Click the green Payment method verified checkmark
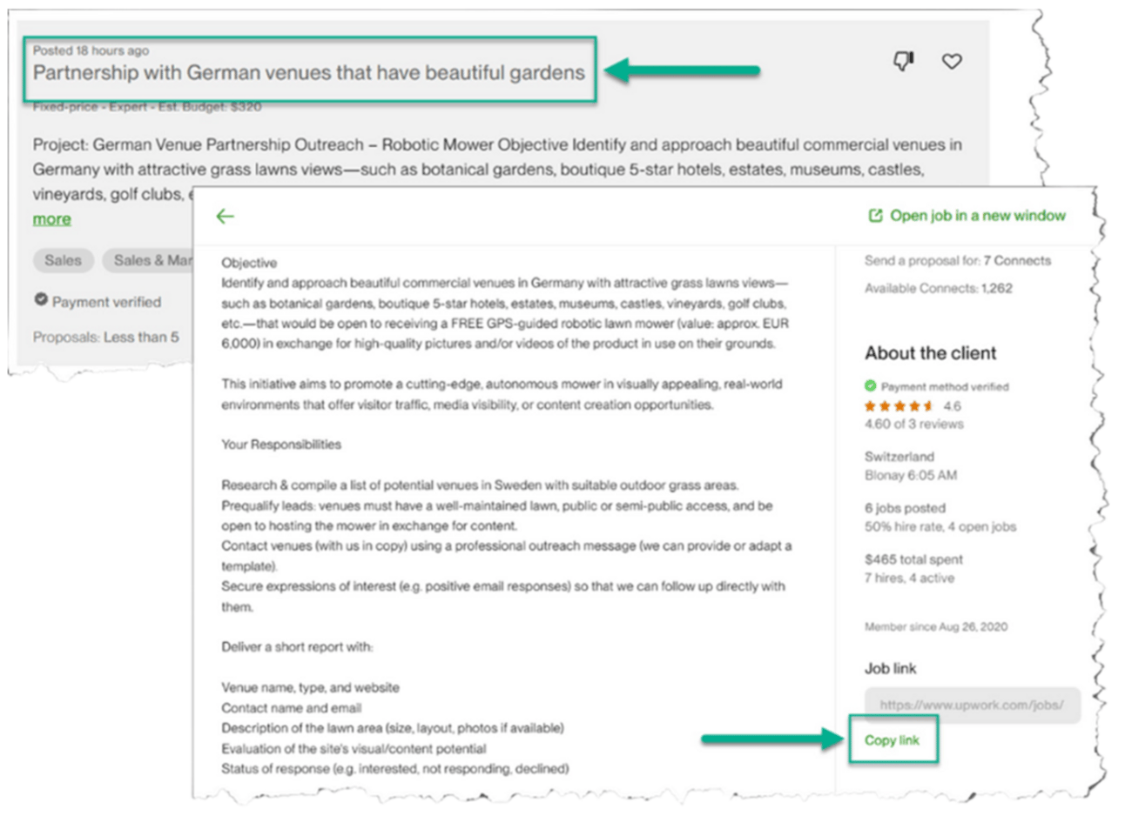 pyautogui.click(x=870, y=385)
